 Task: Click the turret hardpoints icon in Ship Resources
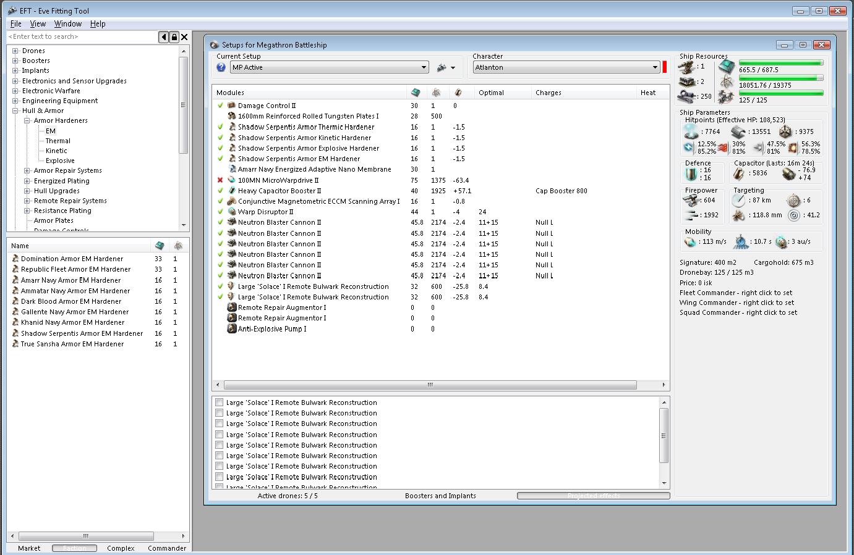click(x=687, y=66)
